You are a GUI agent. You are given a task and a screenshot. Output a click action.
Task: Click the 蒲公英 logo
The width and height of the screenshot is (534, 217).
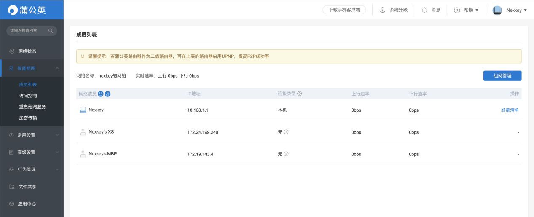coord(27,10)
